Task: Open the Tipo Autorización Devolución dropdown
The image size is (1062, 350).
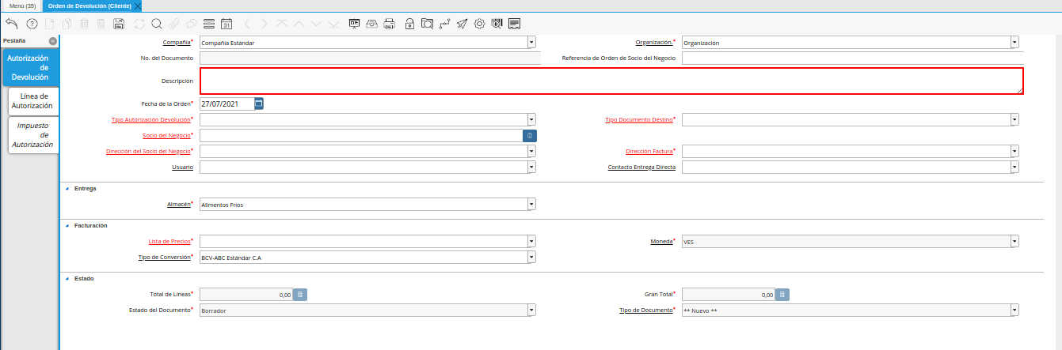Action: click(x=531, y=119)
